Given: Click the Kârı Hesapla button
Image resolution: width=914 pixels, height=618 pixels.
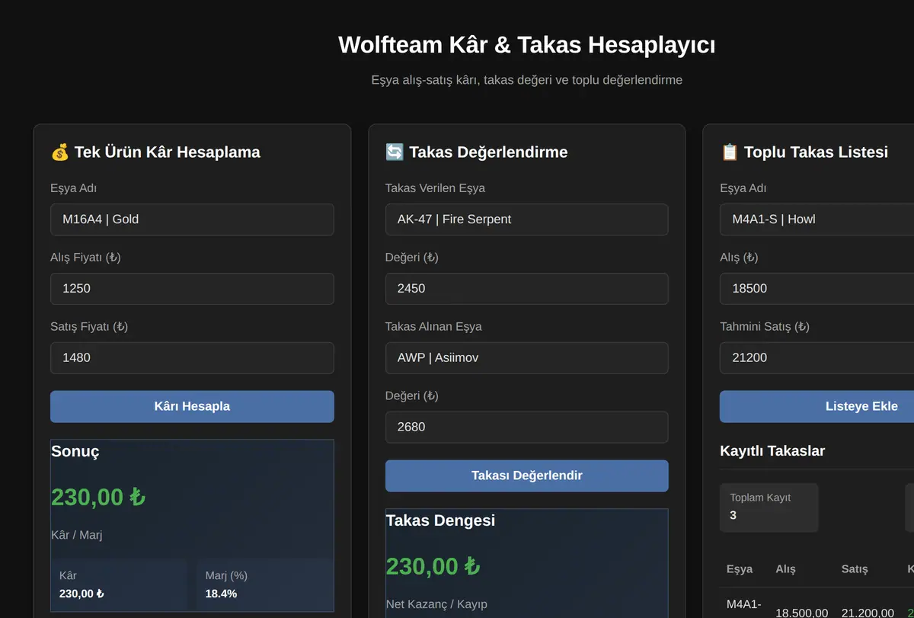Looking at the screenshot, I should pos(192,406).
